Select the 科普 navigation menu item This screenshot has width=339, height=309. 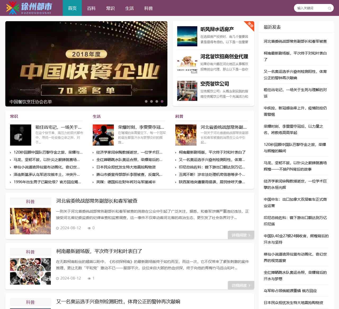[x=149, y=8]
